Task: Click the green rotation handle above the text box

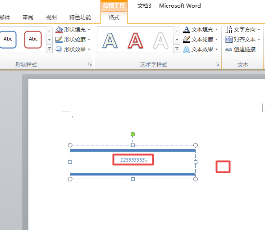Action: (133, 134)
